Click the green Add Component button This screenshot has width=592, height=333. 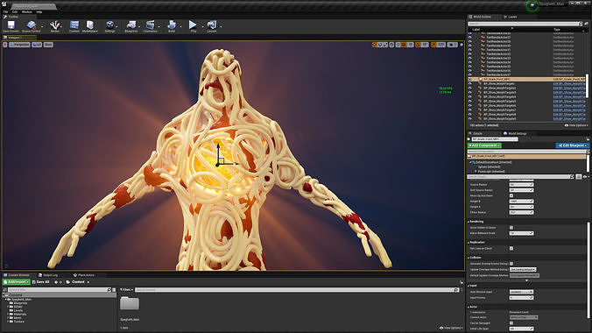[484, 145]
